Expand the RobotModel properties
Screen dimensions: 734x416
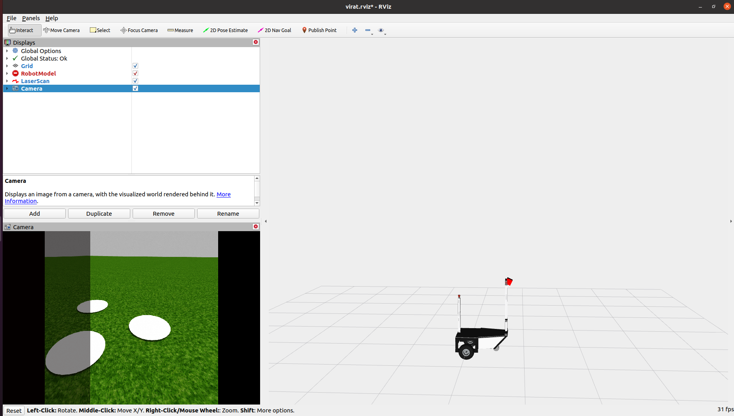tap(7, 73)
